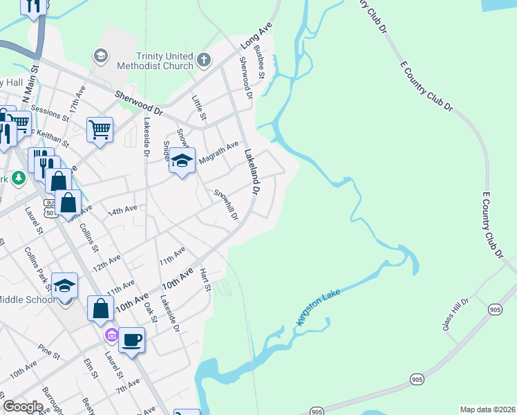
Task: Click the BUS 501 route shield
Action: 50,208
